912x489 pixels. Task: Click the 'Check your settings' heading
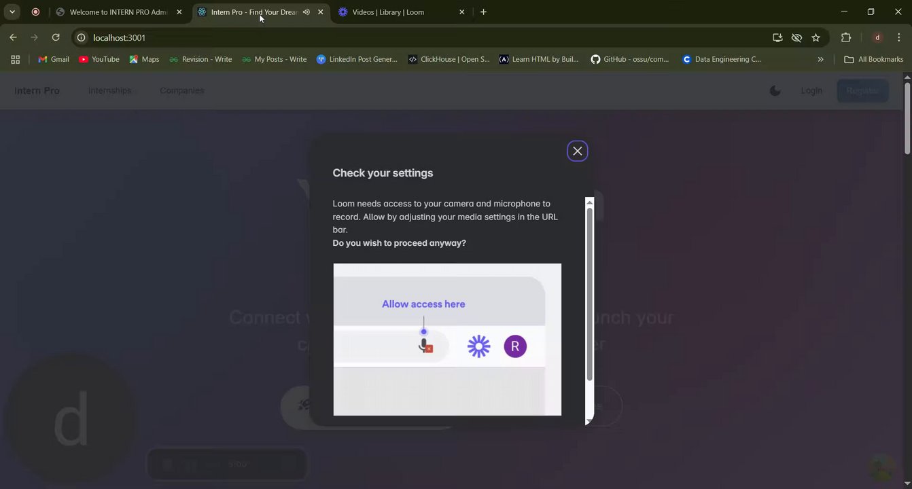tap(383, 173)
